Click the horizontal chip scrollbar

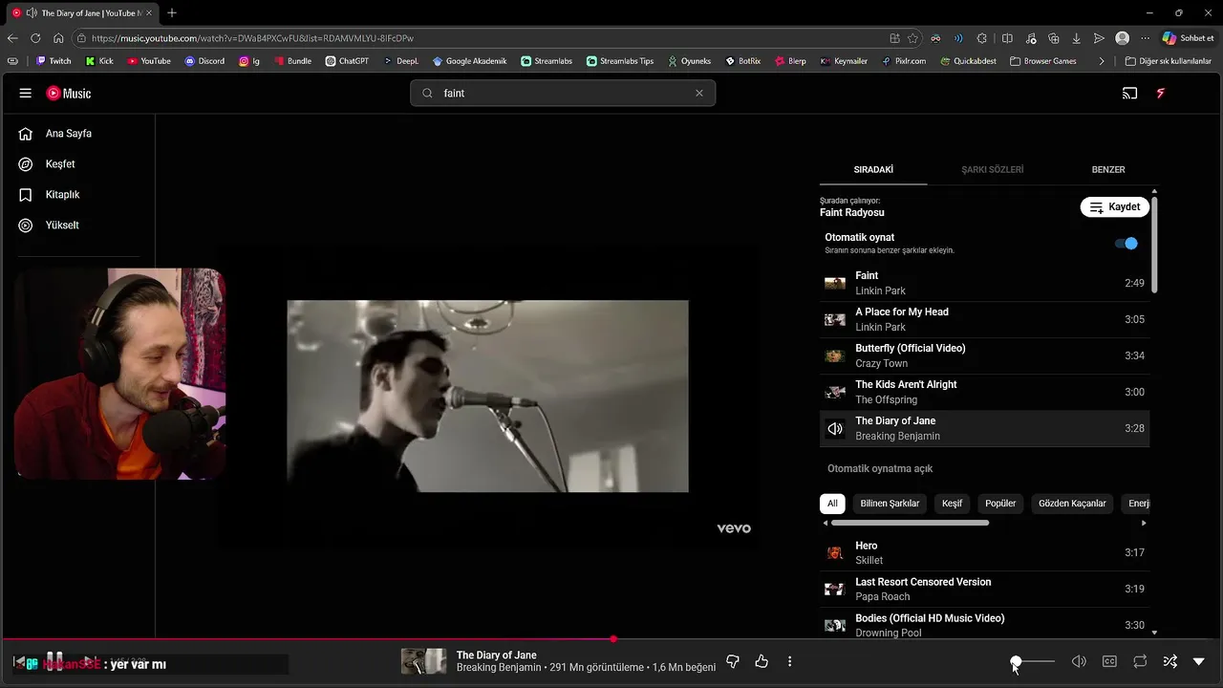tap(910, 523)
